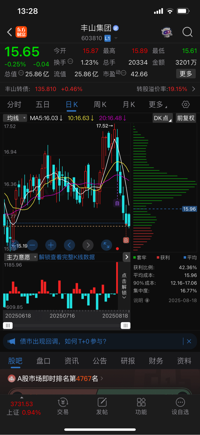Tap the smiley icon beside 换手
Screen dimensions: 200x435
click(70, 61)
